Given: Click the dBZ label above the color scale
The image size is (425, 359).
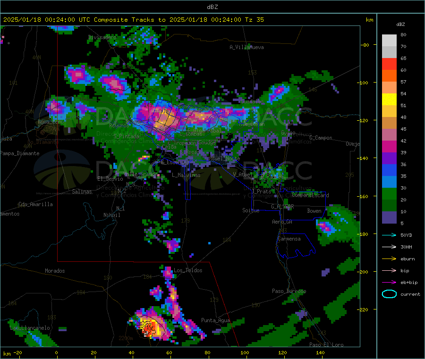Looking at the screenshot, I should pos(400,25).
